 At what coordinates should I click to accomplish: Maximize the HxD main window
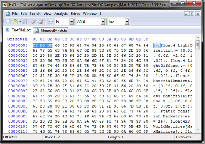tap(183, 3)
